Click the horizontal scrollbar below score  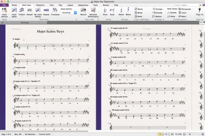click(x=44, y=131)
